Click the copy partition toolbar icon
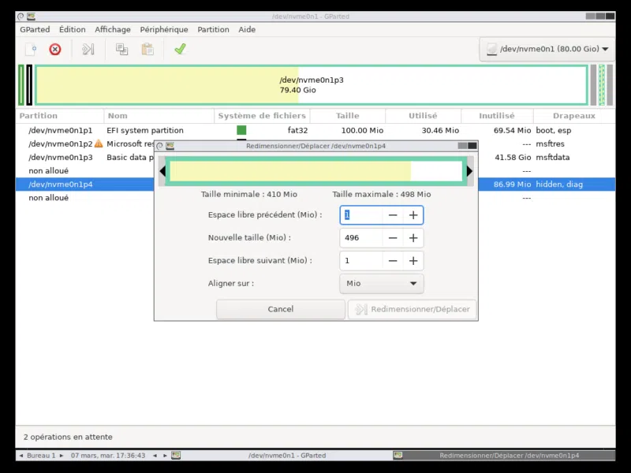Viewport: 631px width, 473px height. [x=121, y=49]
